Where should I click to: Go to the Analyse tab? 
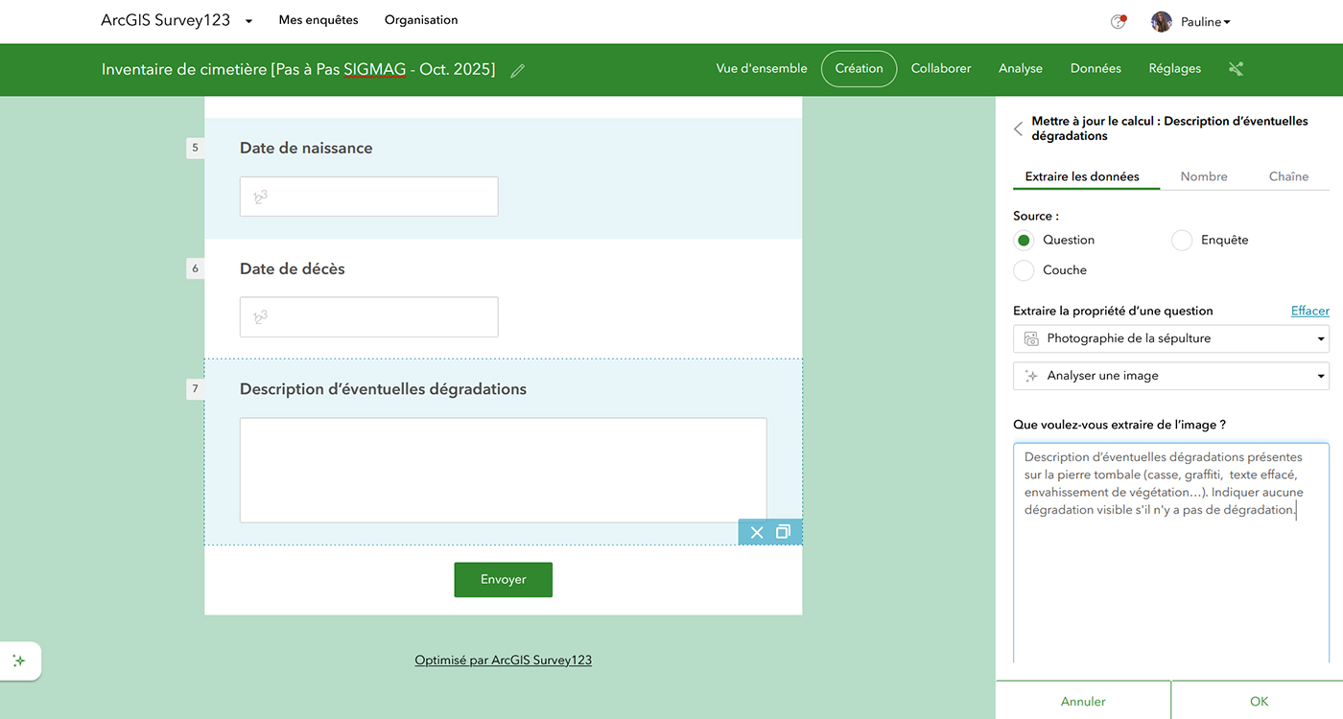click(1020, 69)
